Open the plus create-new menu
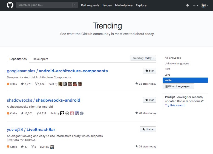The height and width of the screenshot is (154, 213). tap(195, 5)
